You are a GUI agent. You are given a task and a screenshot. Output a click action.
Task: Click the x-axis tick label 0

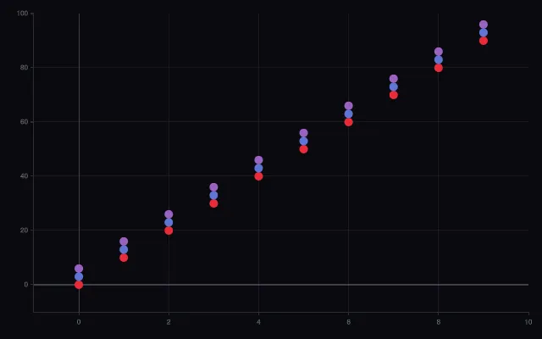point(79,322)
